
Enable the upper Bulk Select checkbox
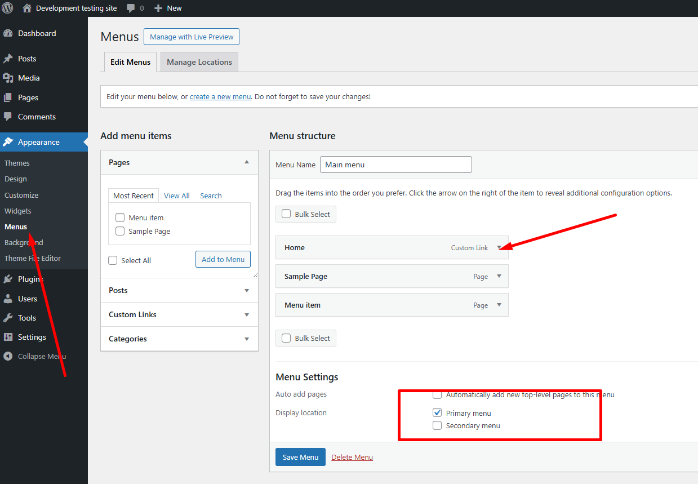pos(286,214)
